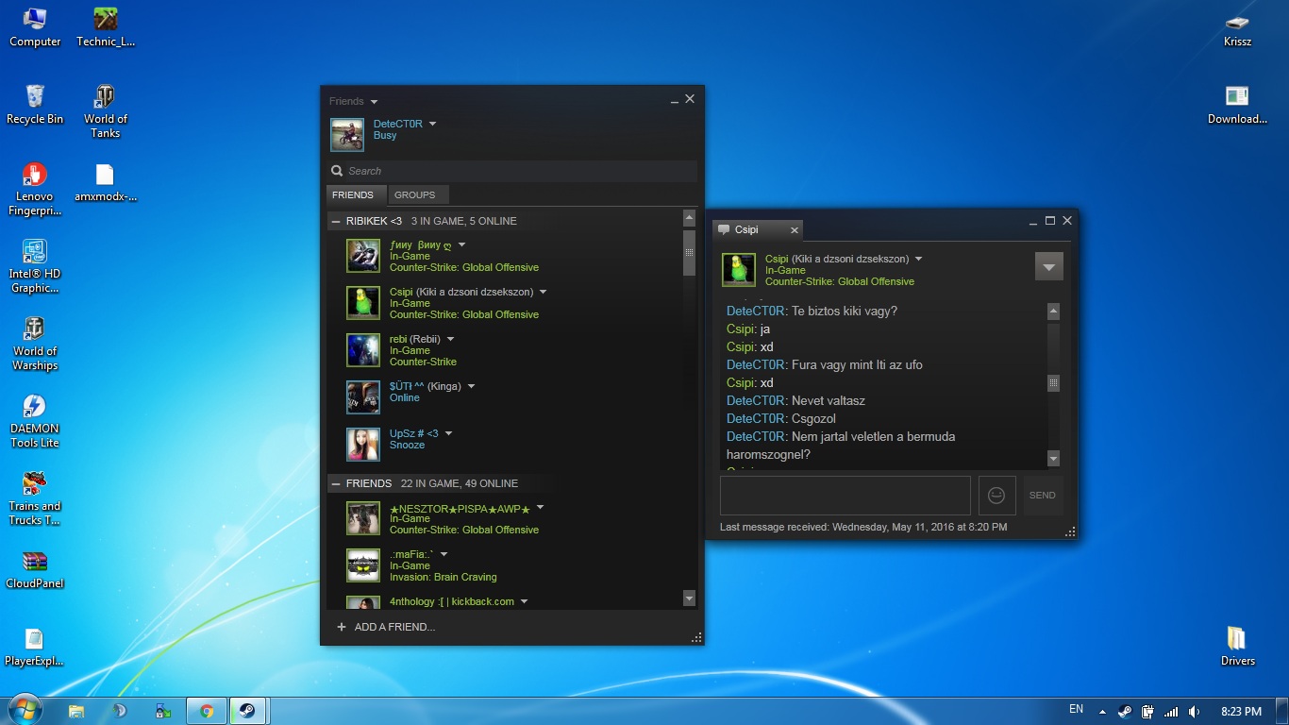
Task: Select PlayerExpl desktop file icon
Action: (35, 647)
